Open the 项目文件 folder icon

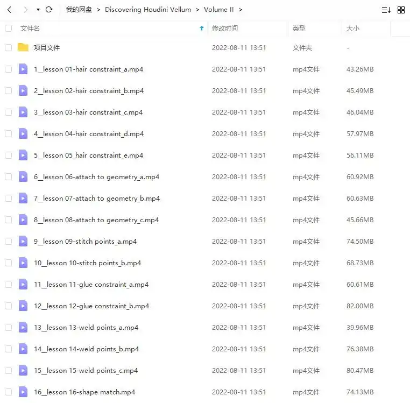[x=23, y=47]
